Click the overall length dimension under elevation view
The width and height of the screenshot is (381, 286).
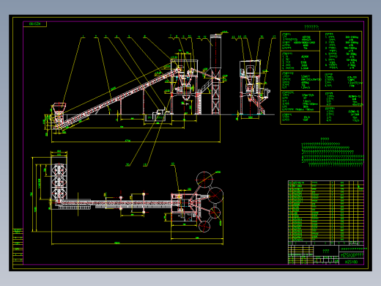coord(127,141)
